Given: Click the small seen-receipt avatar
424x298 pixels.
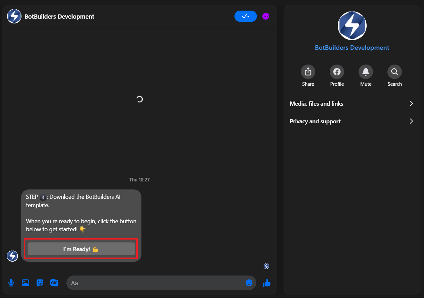Looking at the screenshot, I should tap(266, 266).
